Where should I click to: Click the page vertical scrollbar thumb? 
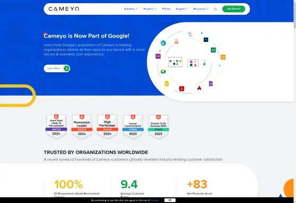point(295,14)
